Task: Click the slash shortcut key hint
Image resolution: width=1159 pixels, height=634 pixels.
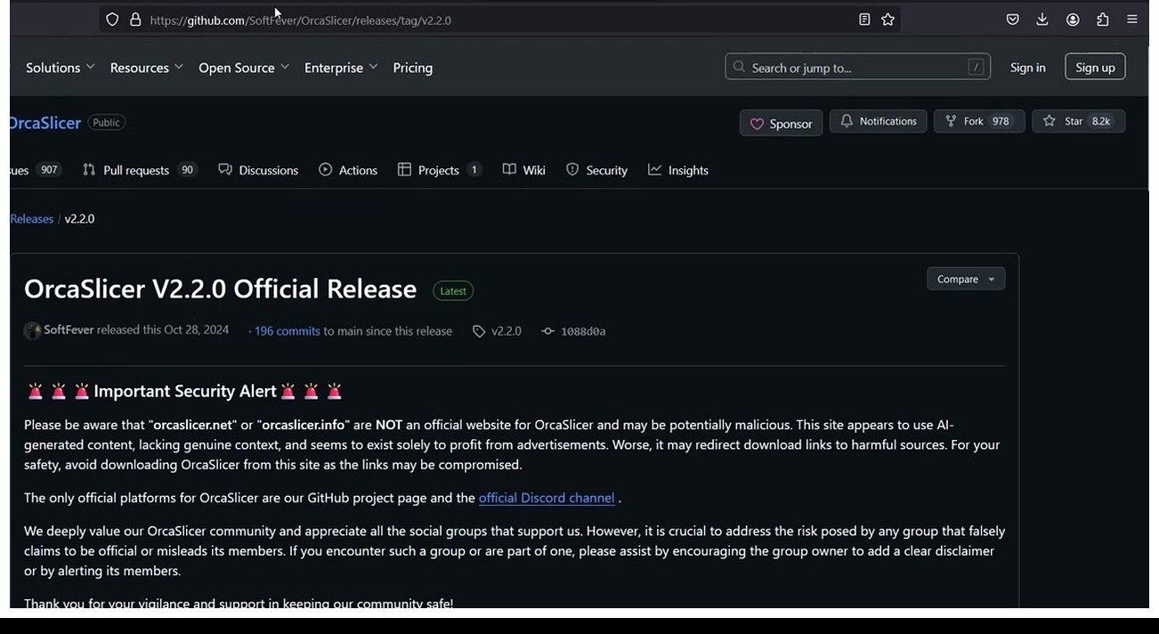Action: click(x=977, y=67)
